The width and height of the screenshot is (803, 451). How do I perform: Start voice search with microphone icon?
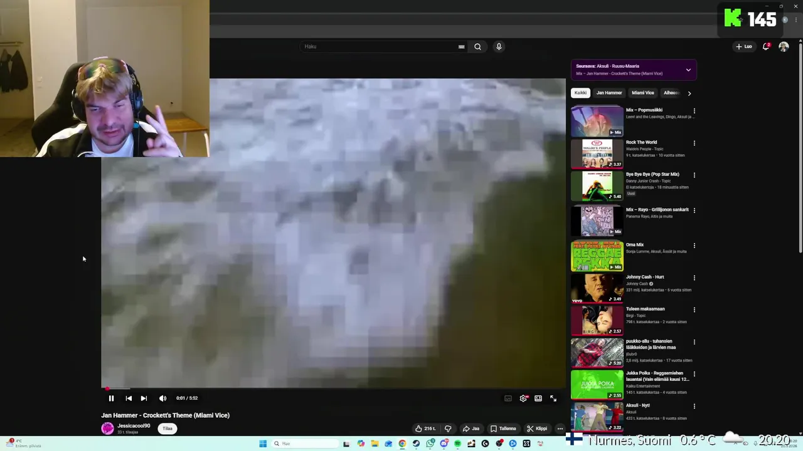tap(499, 46)
